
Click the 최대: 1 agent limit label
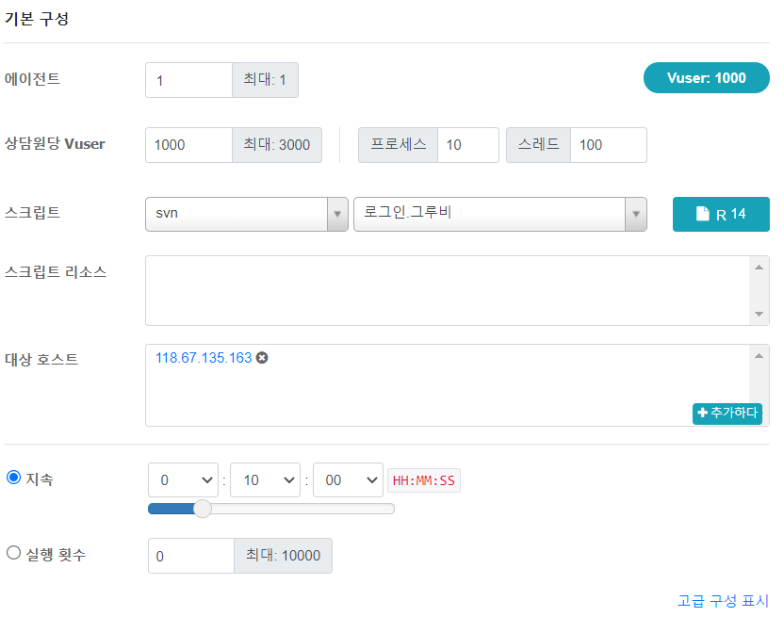coord(265,80)
